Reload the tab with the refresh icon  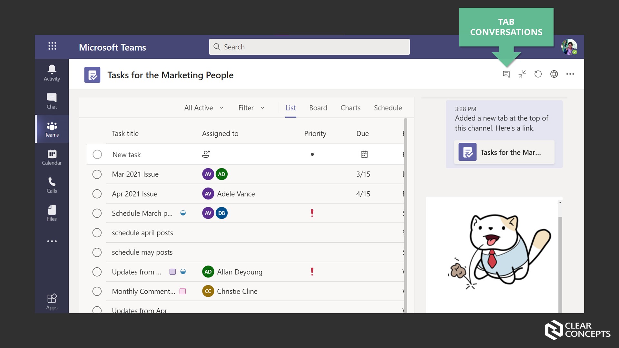538,74
